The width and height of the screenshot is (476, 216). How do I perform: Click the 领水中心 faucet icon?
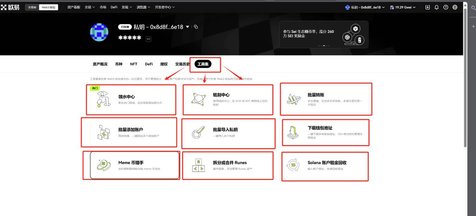pos(104,99)
